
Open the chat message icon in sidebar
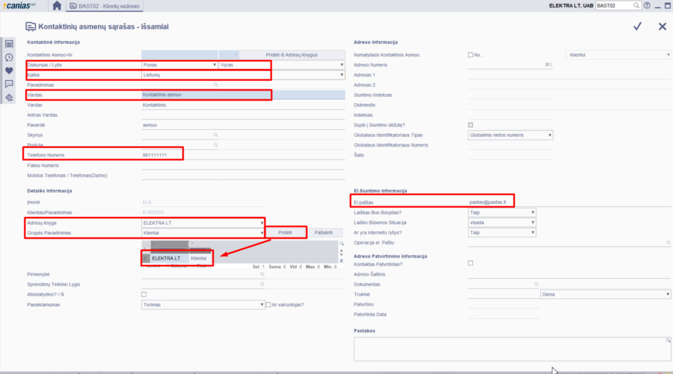click(x=9, y=84)
